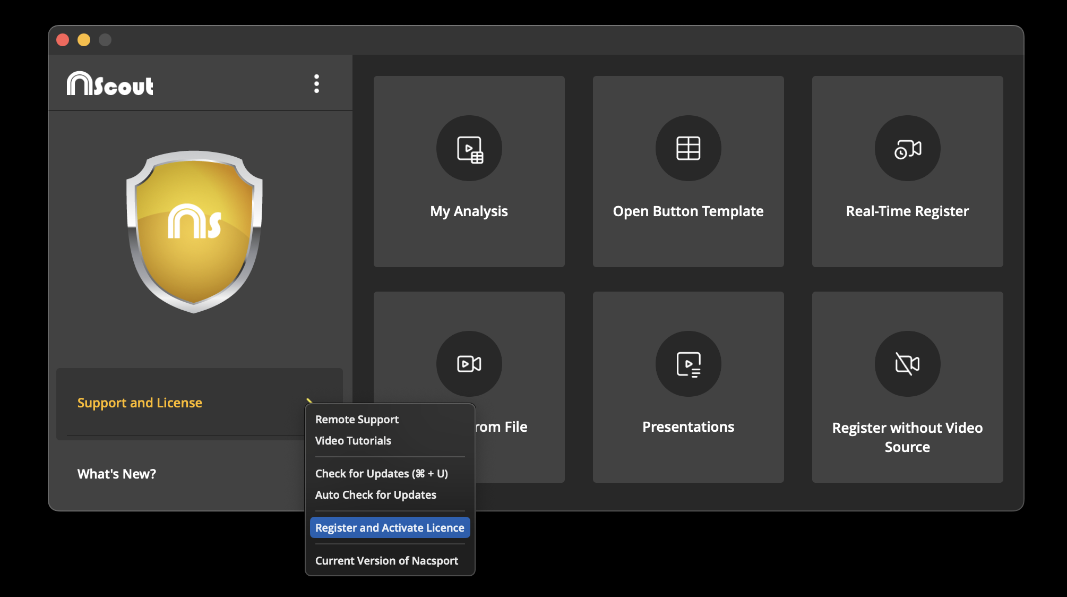Click the gold Nacsport Scout shield

pos(194,232)
